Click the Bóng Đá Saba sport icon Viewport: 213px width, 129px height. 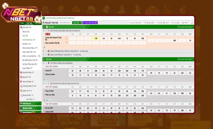click(21, 72)
